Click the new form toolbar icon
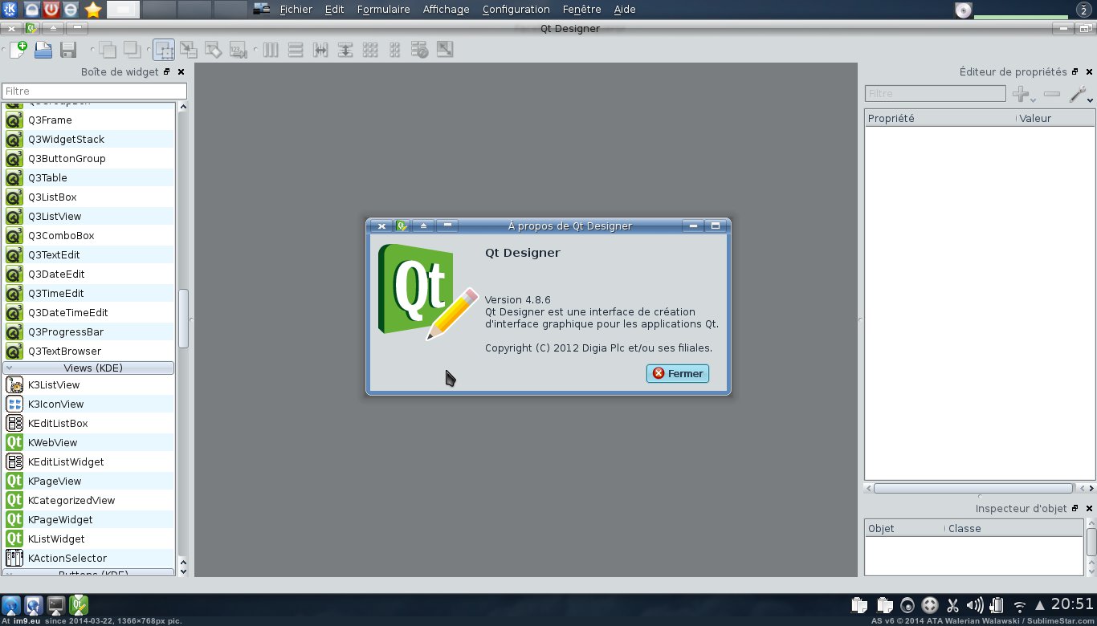Viewport: 1097px width, 626px height. pos(18,50)
